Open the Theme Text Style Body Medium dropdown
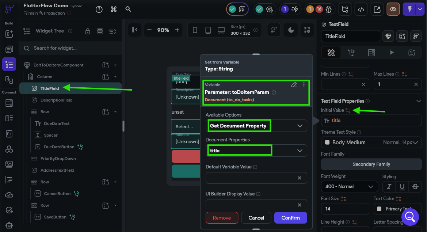This screenshot has width=427, height=232. 371,142
